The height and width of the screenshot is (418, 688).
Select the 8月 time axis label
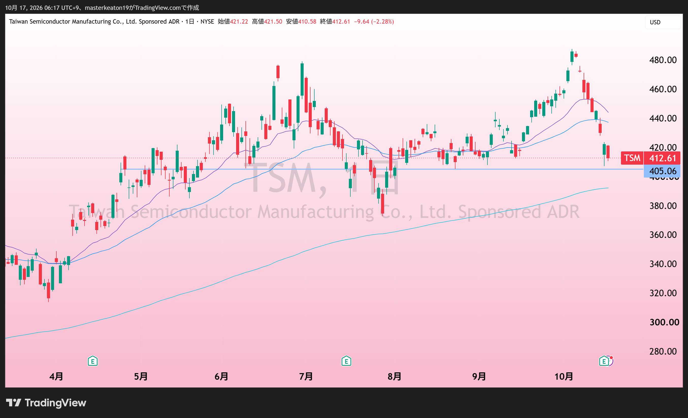(x=394, y=376)
